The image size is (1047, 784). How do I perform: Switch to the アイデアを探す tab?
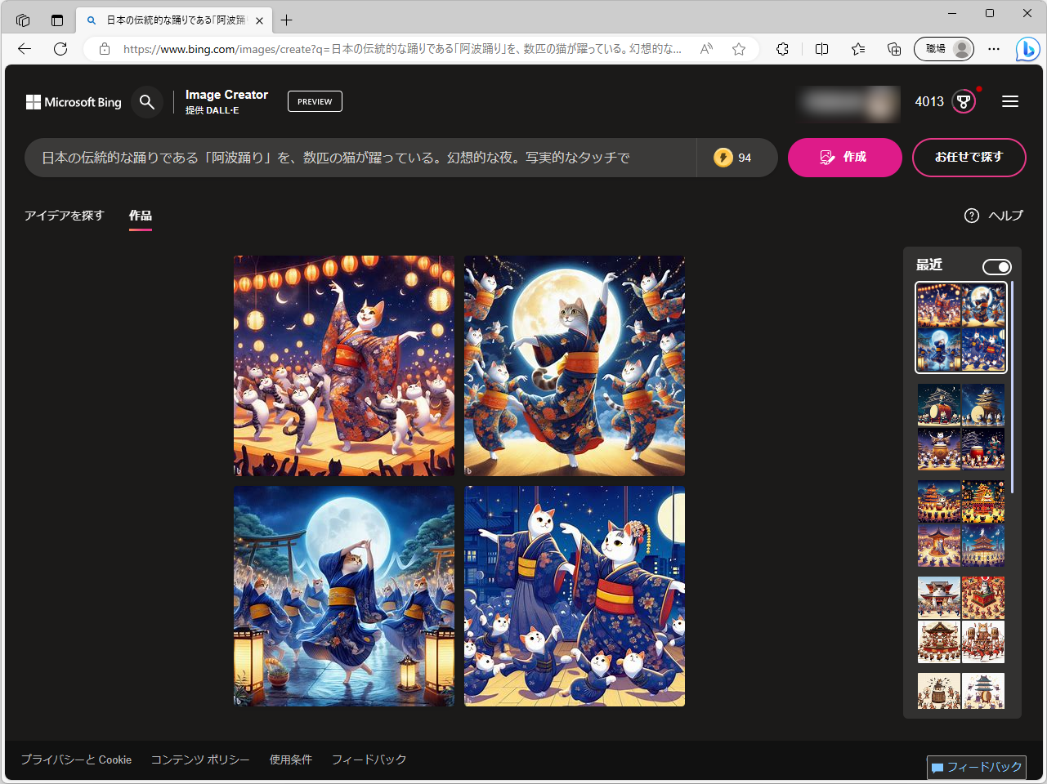point(65,216)
